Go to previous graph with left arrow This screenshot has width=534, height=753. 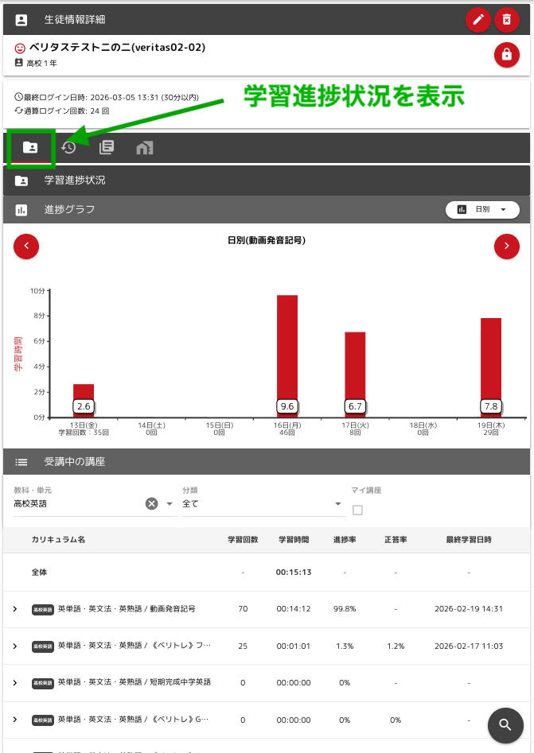point(26,246)
